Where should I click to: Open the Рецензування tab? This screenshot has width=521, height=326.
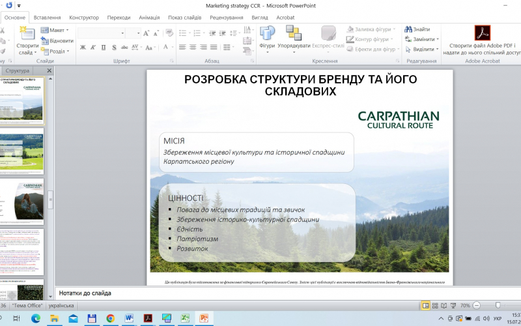pos(226,18)
